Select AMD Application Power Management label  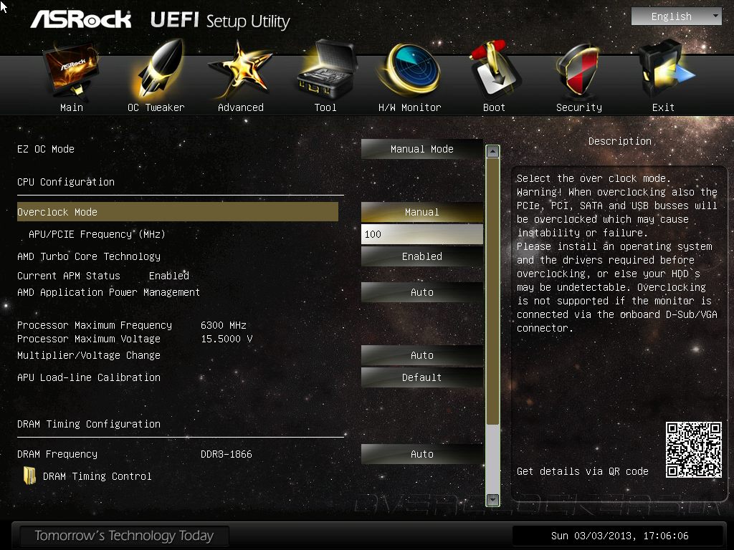point(109,292)
